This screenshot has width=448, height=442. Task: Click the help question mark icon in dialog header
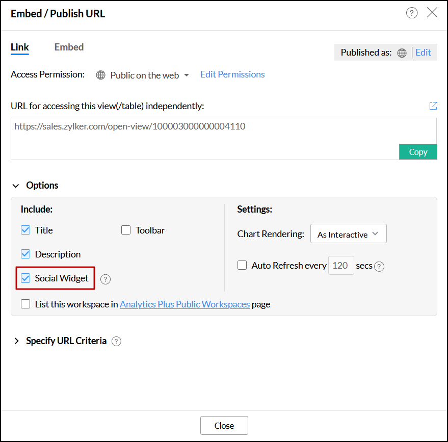point(412,13)
